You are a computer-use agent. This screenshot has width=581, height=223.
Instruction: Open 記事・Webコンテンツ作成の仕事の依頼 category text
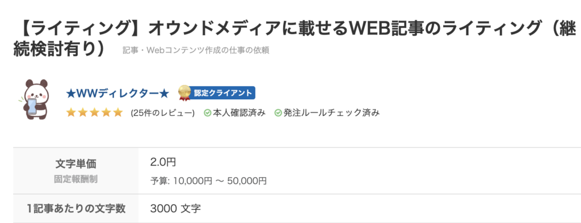click(x=196, y=51)
